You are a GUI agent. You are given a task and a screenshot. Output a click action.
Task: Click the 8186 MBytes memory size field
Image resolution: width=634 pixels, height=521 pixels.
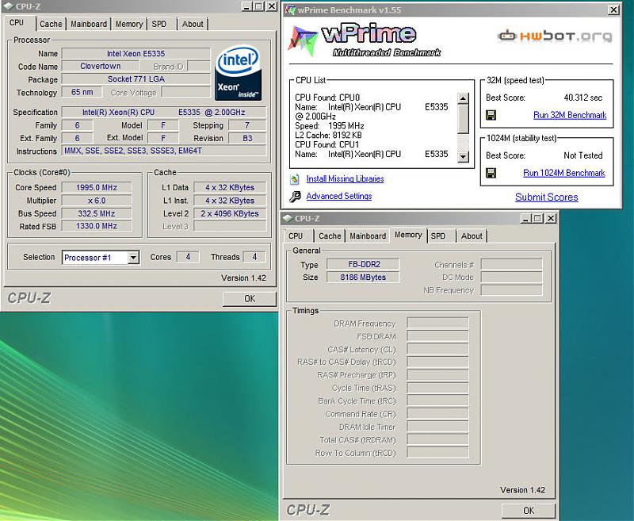[x=363, y=278]
